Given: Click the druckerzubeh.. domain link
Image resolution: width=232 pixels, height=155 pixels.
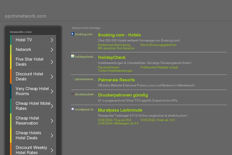Looking at the screenshot, I should (x=85, y=94).
